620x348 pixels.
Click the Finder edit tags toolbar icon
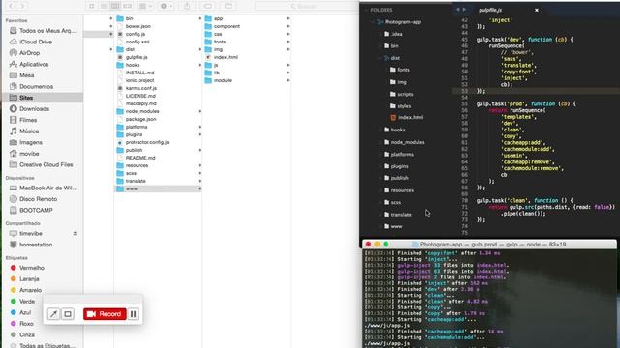(x=208, y=6)
